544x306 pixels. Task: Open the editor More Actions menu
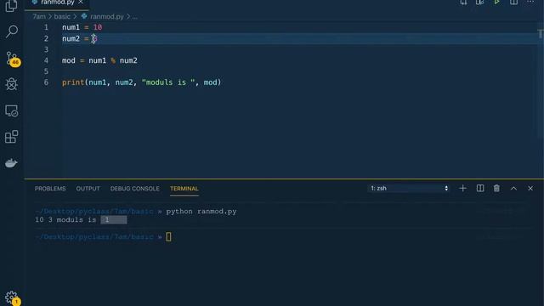(530, 2)
